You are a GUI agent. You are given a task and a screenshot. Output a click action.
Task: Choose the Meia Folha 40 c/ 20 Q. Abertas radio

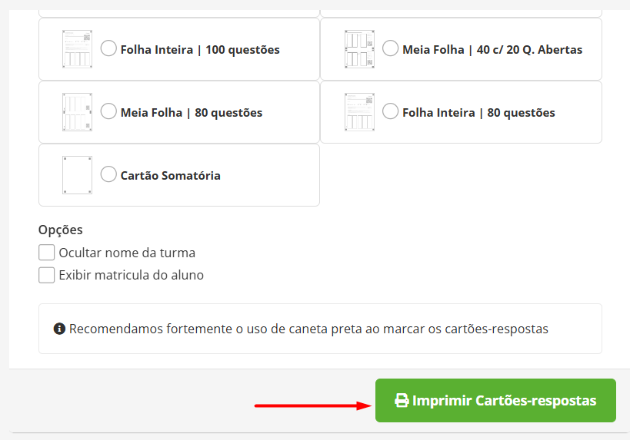(391, 48)
